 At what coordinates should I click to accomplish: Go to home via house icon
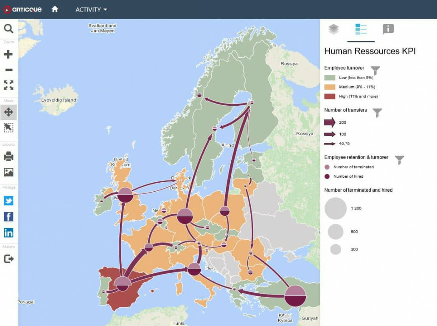[x=55, y=9]
